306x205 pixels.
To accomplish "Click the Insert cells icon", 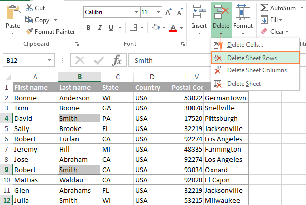I will (x=199, y=12).
